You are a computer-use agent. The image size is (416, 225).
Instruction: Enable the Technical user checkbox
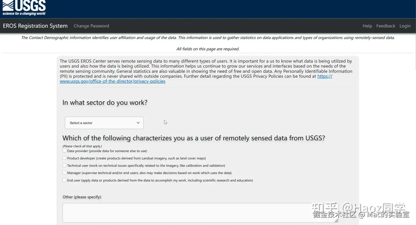click(64, 165)
